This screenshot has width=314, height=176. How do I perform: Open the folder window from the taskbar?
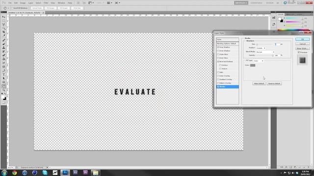(x=96, y=173)
